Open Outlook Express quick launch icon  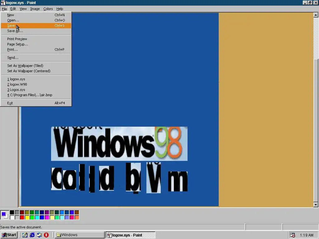click(39, 235)
